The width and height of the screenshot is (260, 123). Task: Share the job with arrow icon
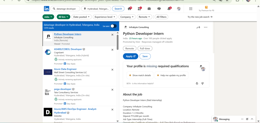tap(198, 27)
